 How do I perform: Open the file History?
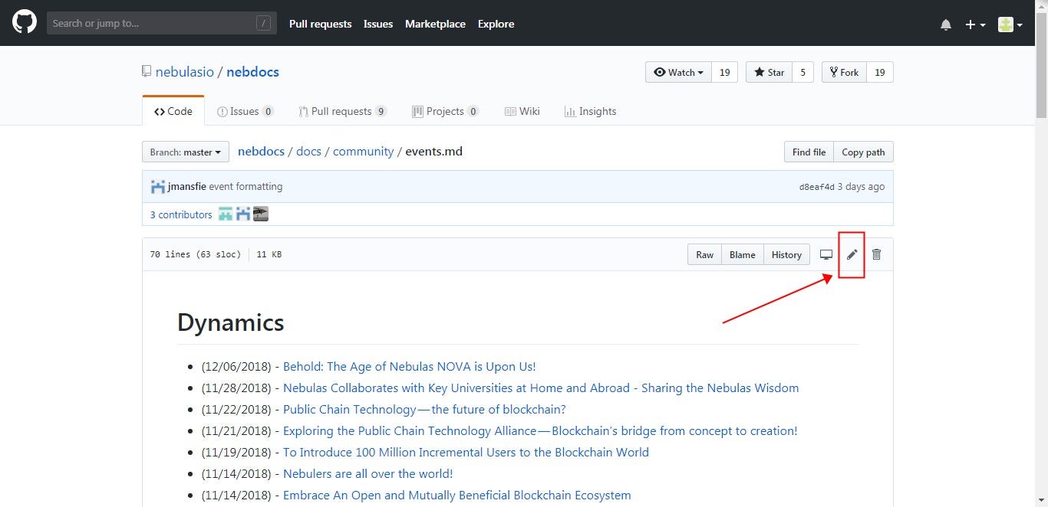point(786,254)
